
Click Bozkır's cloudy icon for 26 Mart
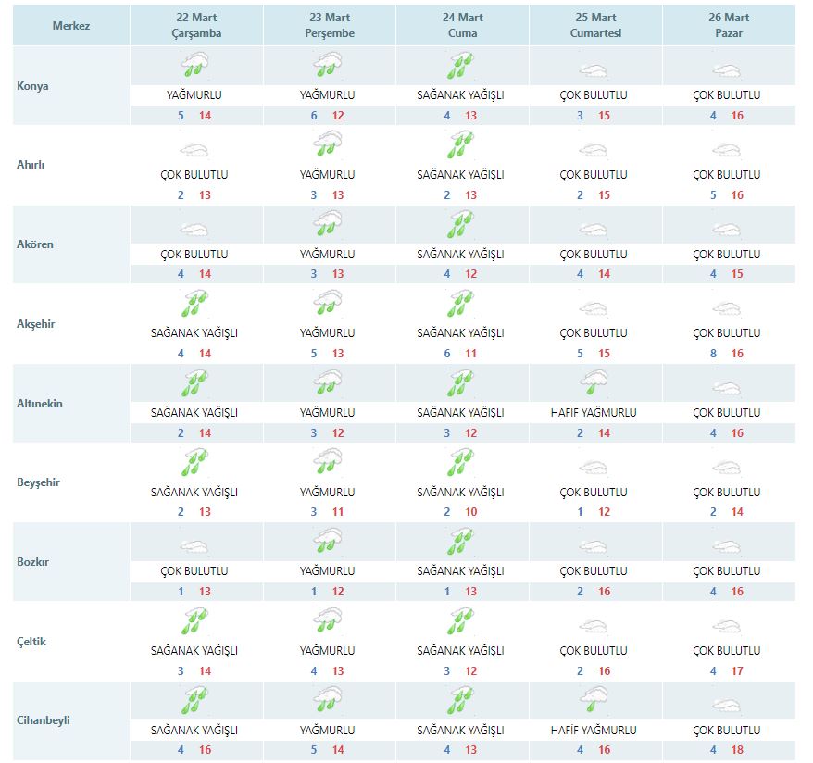(727, 546)
